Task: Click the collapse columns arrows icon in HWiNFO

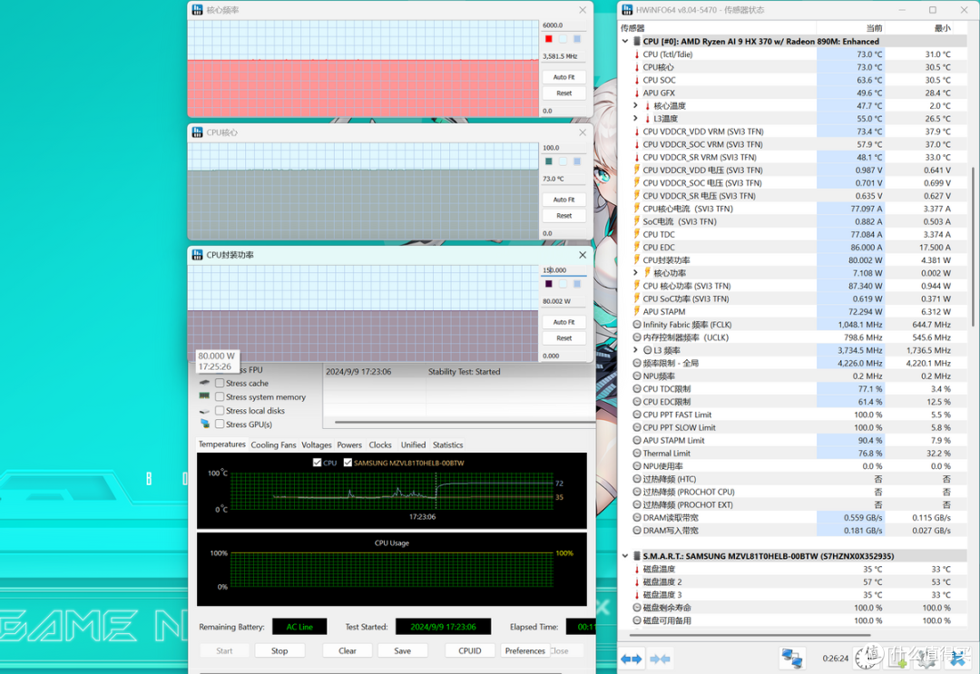Action: click(660, 659)
